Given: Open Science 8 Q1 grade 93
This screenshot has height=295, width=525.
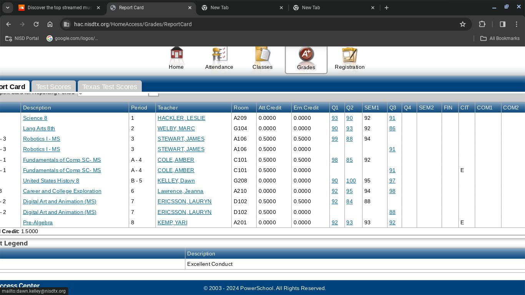Looking at the screenshot, I should point(334,118).
